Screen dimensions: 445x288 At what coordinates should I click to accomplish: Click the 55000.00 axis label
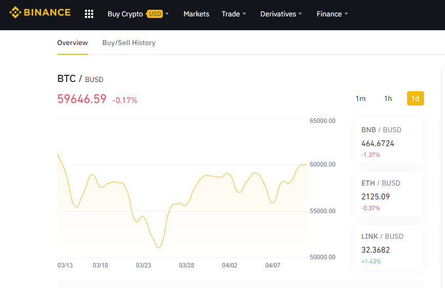coord(323,211)
